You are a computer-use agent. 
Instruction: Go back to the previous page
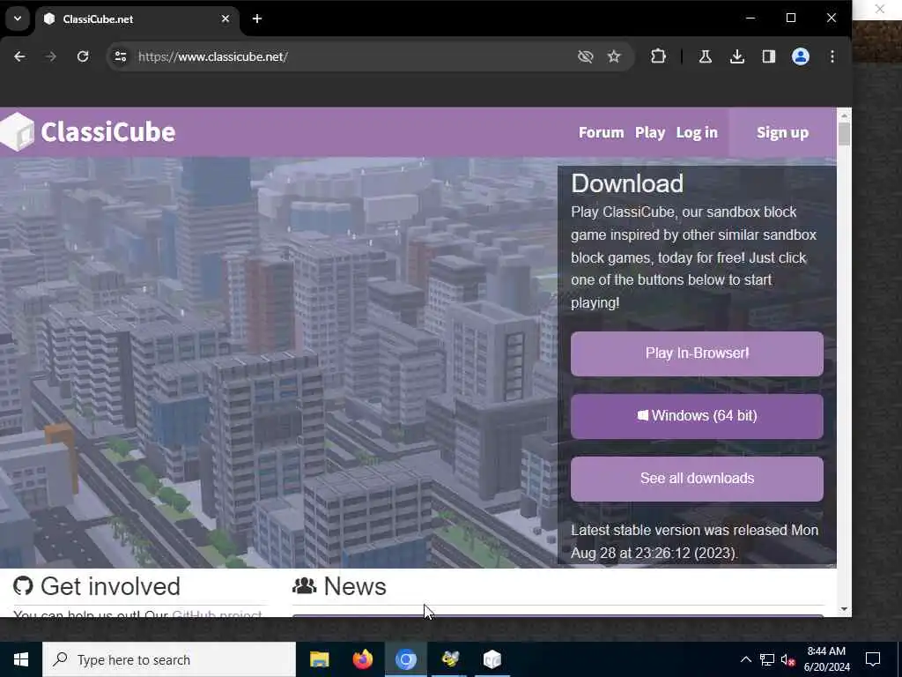click(19, 56)
